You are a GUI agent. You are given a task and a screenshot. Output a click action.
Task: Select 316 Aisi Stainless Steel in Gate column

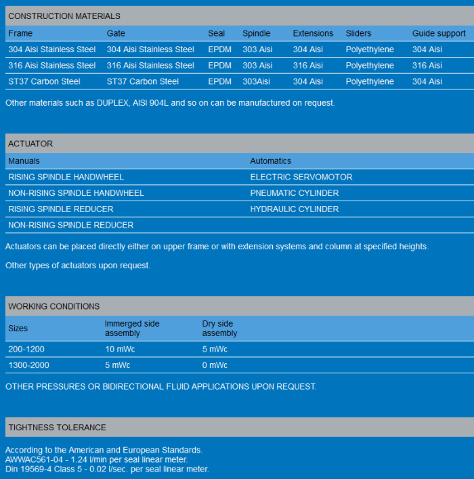pos(150,66)
